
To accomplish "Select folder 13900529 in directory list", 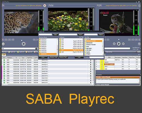I will [x=48, y=52].
